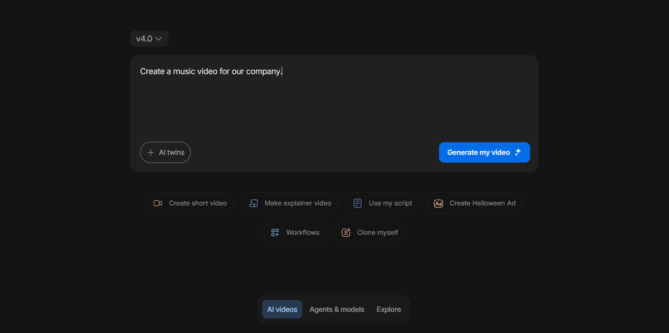
Task: Pick the Use my script label
Action: [390, 203]
